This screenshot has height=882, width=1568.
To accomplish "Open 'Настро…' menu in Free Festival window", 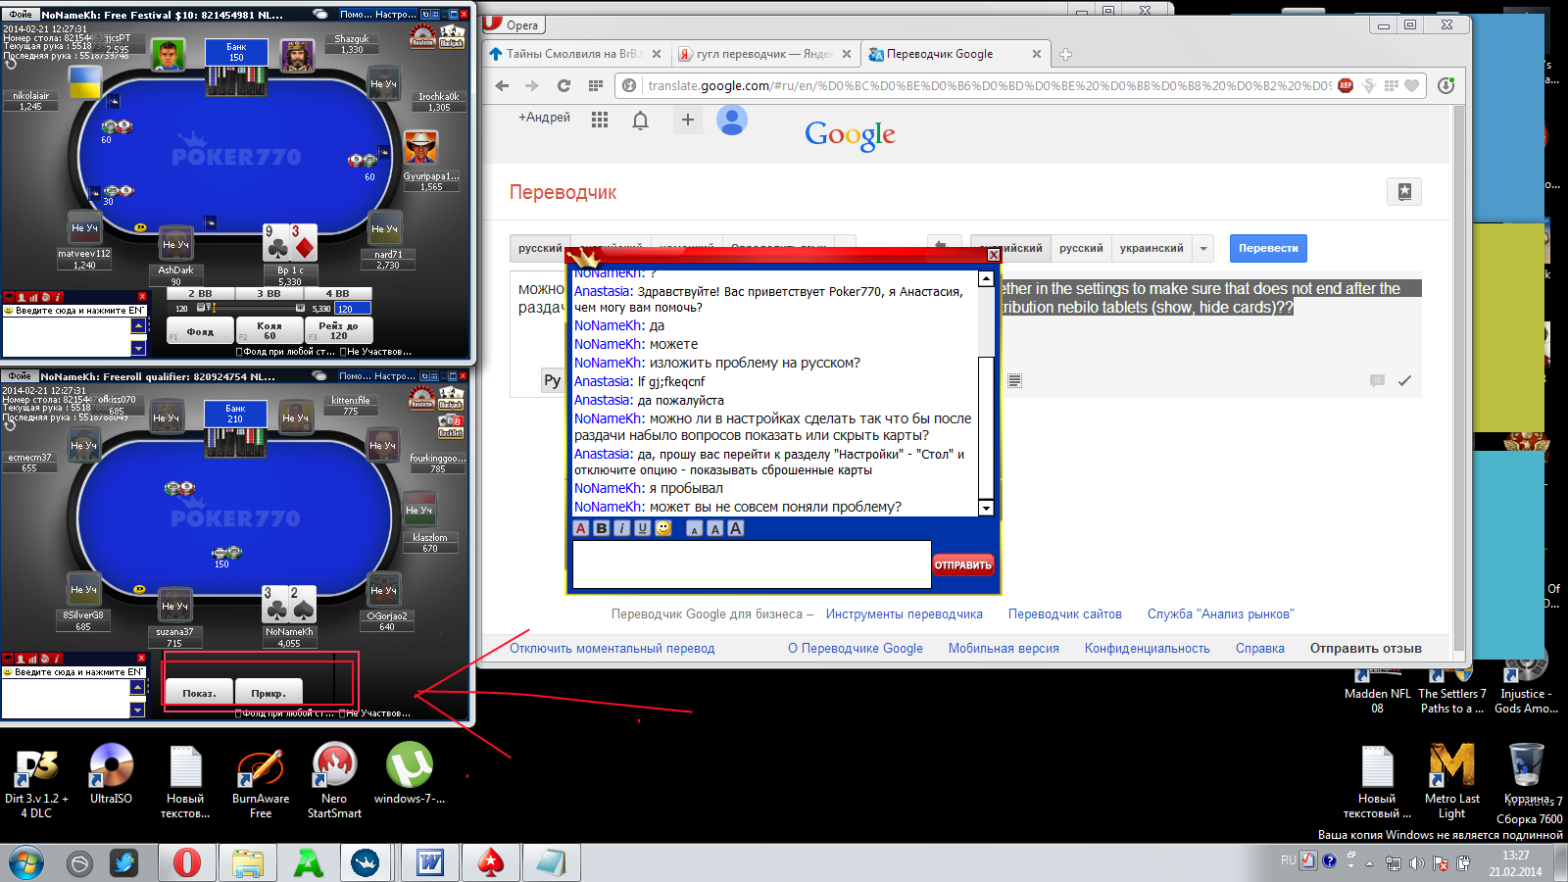I will pos(396,15).
